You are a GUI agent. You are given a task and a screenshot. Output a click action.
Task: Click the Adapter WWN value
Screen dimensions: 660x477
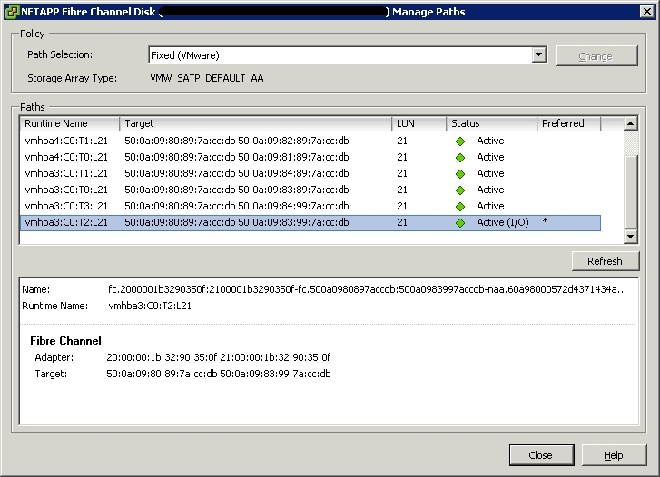tap(219, 357)
